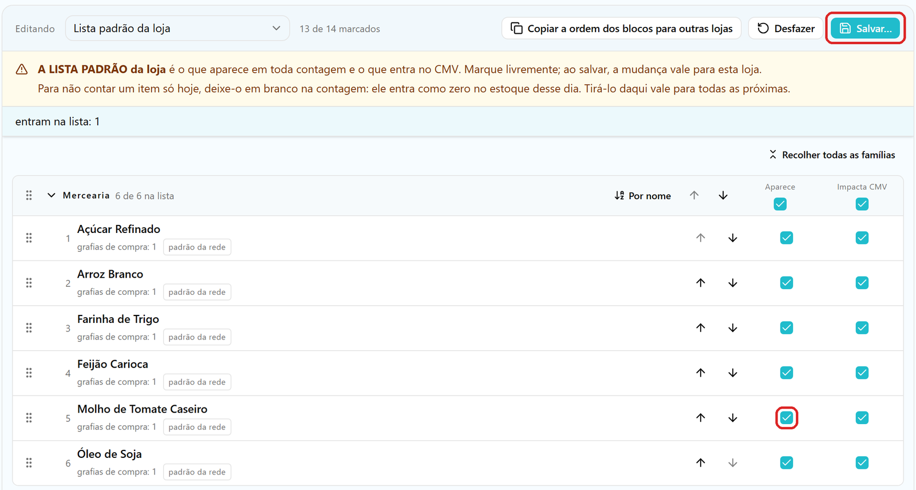The image size is (916, 490).
Task: Uncheck Impacta CMV for the Mercearia family
Action: point(862,204)
